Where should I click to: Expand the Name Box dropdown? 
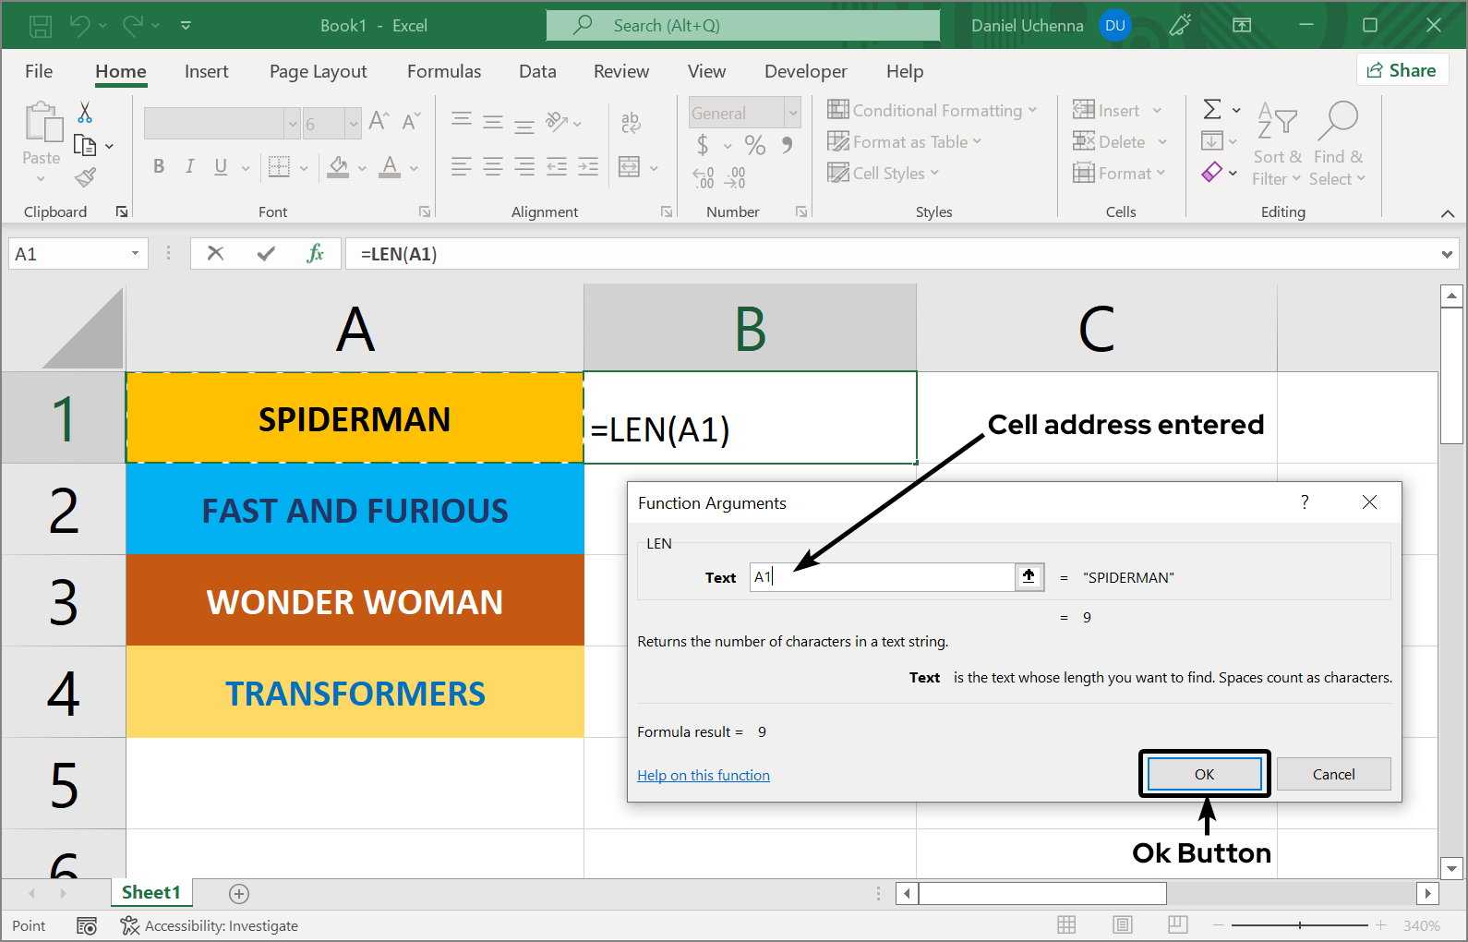[x=135, y=254]
